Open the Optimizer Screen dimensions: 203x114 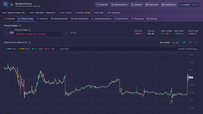tap(137, 5)
